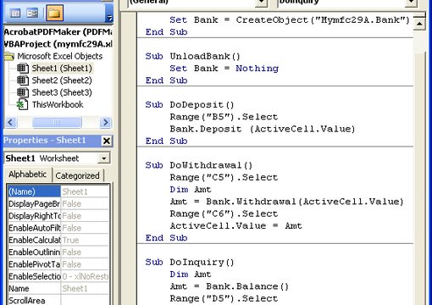Screen dimensions: 432x305
Task: Close the Properties - Sheet1 panel
Action: 107,141
